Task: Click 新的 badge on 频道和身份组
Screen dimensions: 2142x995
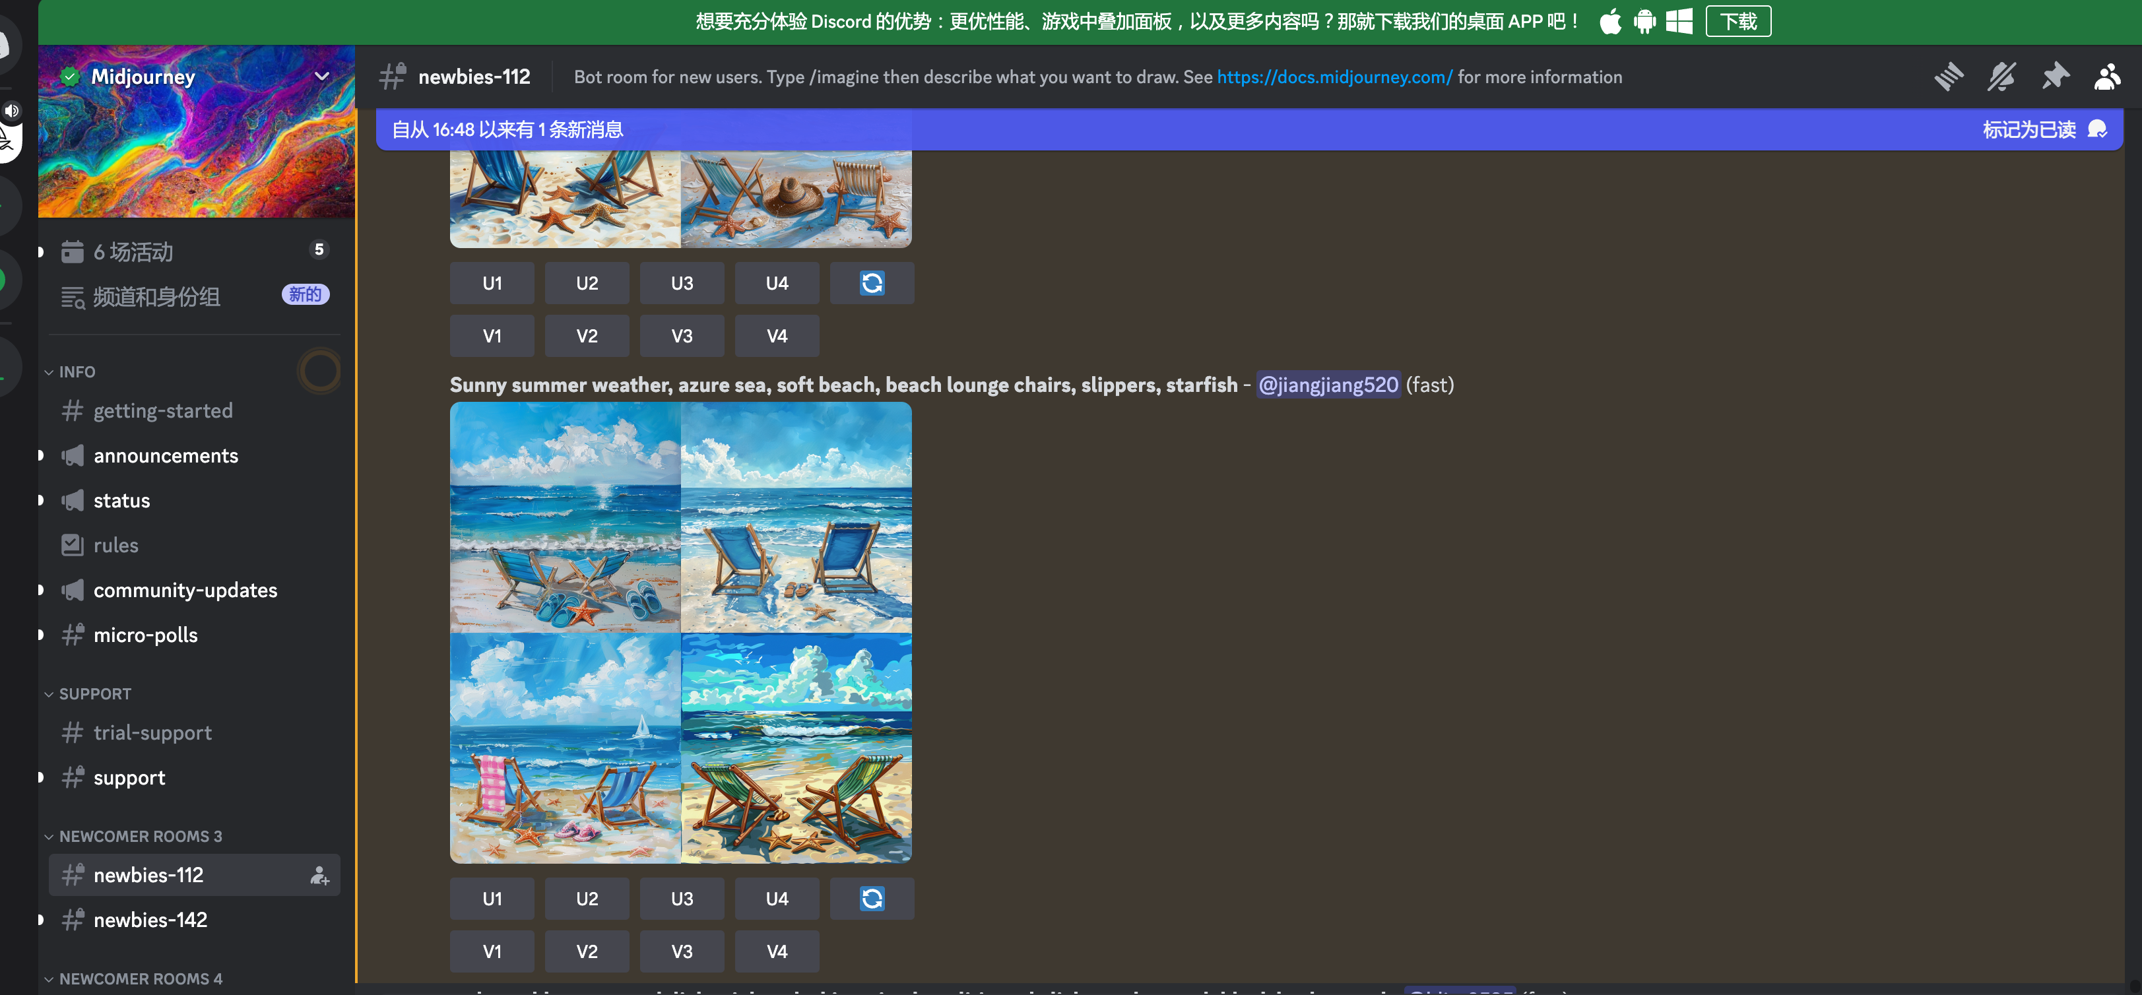Action: (x=306, y=294)
